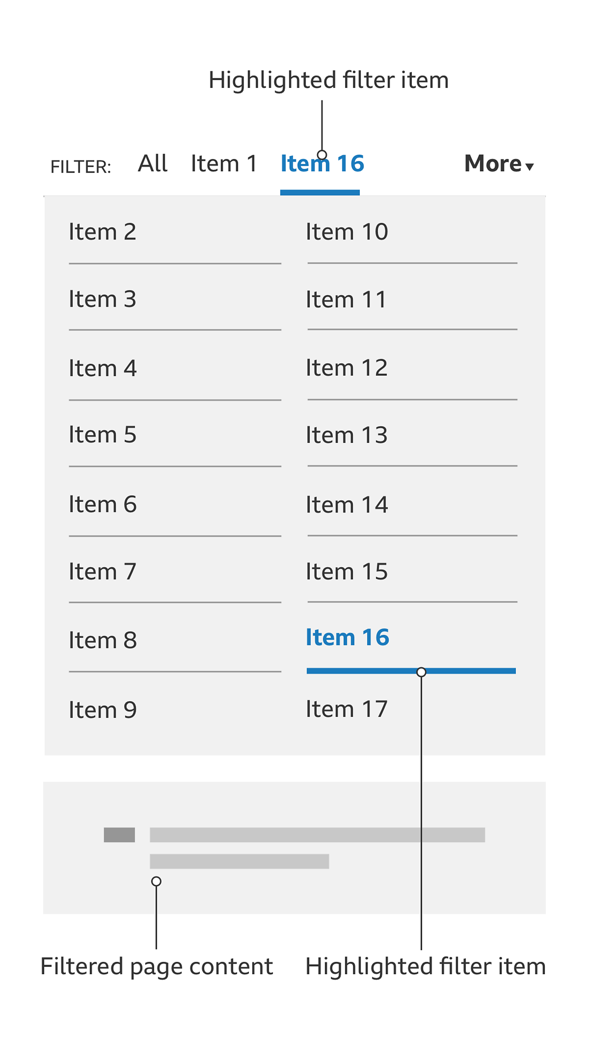Pick Item 17 in the dropdown panel
Image resolution: width=589 pixels, height=1041 pixels.
coord(346,709)
